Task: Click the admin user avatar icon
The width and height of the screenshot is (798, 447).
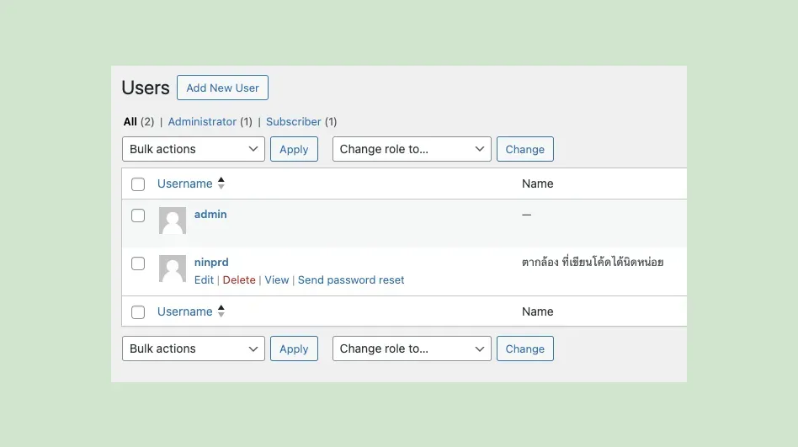Action: (x=173, y=221)
